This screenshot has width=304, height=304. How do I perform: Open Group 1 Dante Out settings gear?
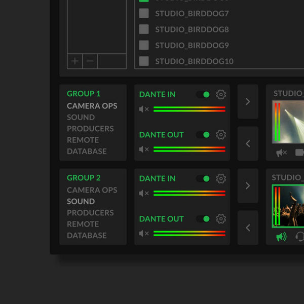click(x=221, y=135)
